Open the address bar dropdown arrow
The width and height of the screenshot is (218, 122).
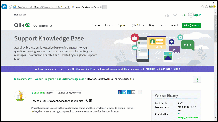pyautogui.click(x=63, y=7)
